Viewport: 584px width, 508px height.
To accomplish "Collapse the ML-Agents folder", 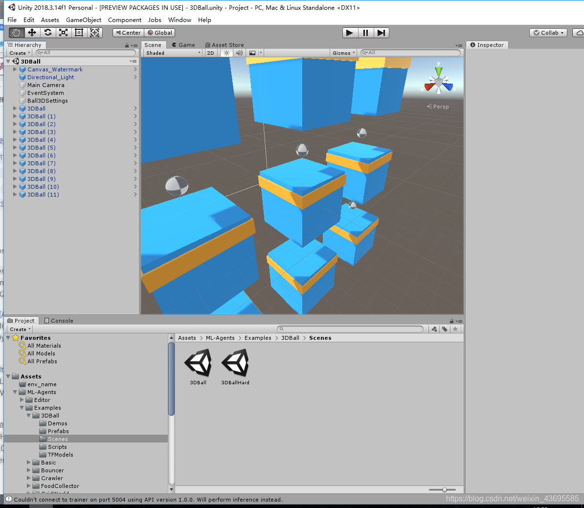I will [x=15, y=392].
